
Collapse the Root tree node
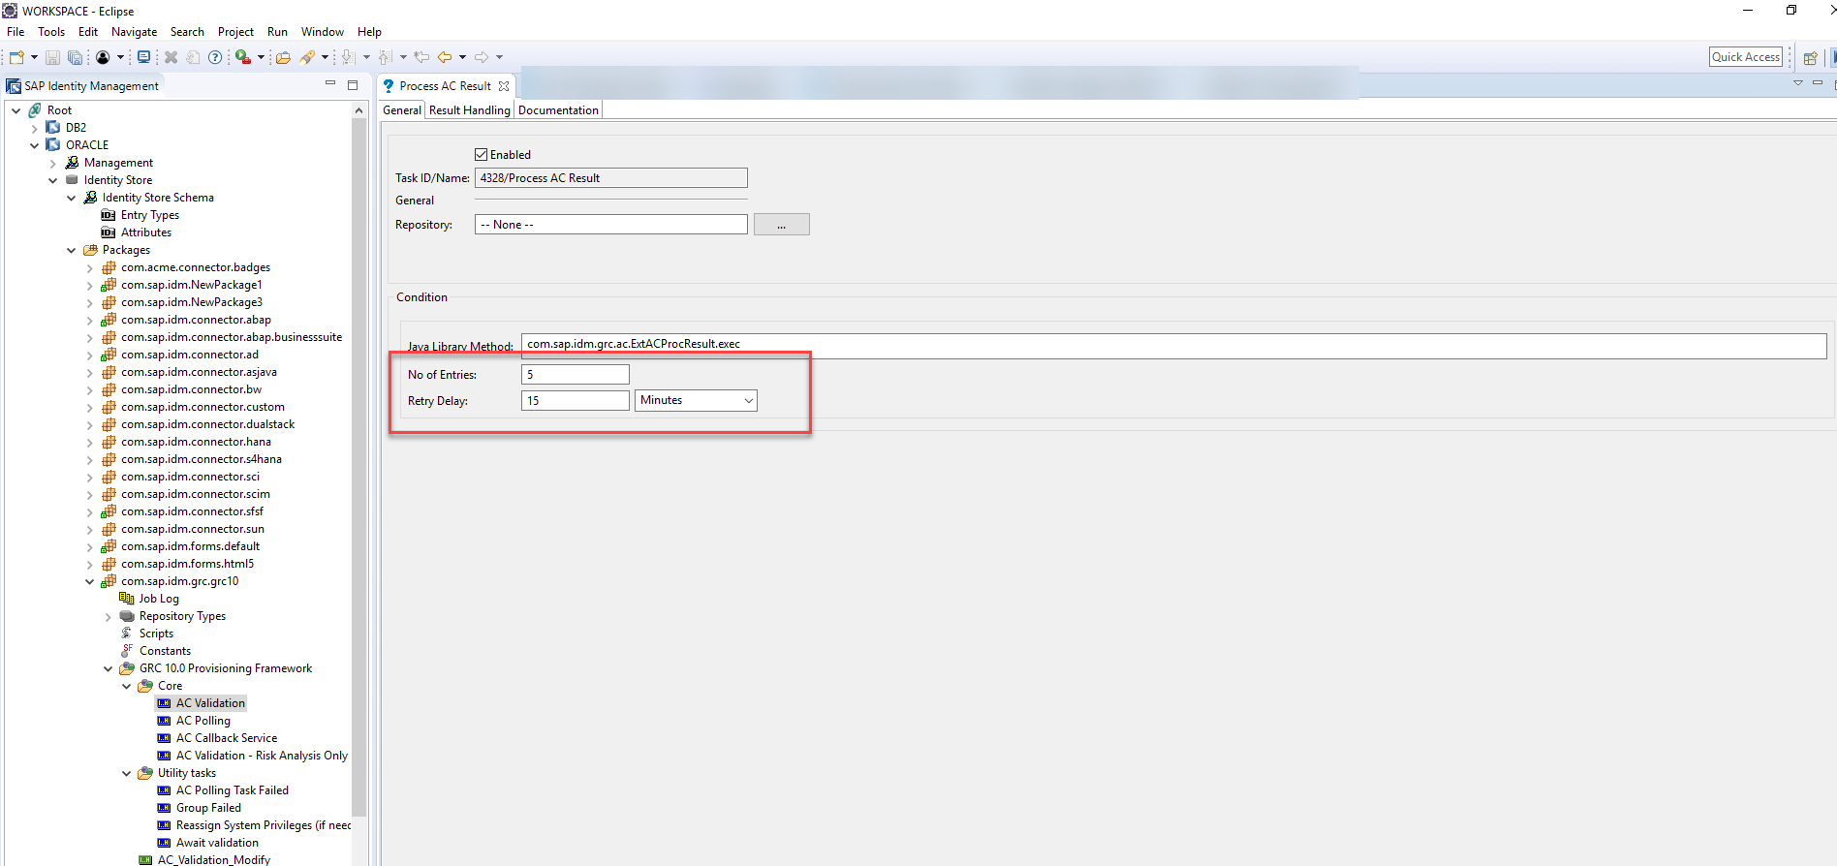(x=16, y=110)
